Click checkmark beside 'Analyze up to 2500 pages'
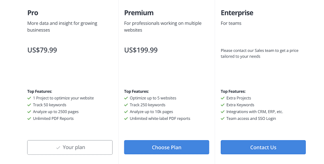This screenshot has width=324, height=164. coord(29,112)
